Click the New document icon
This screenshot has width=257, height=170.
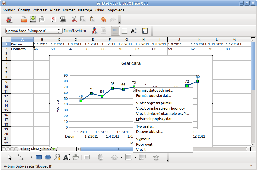pos(9,19)
